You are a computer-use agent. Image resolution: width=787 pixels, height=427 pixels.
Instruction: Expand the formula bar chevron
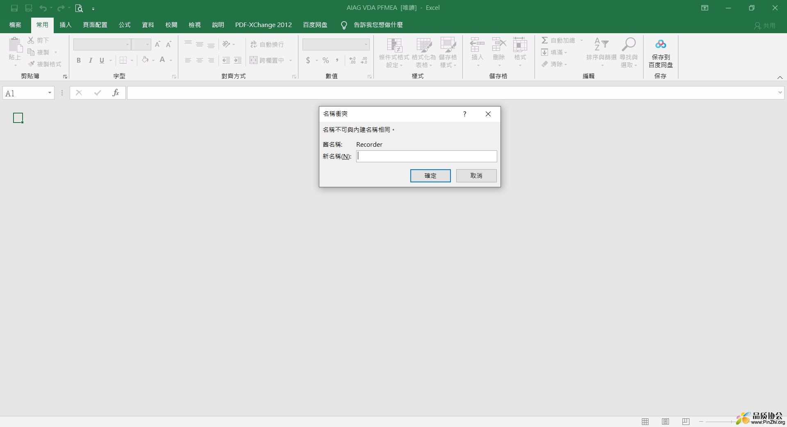(x=780, y=93)
